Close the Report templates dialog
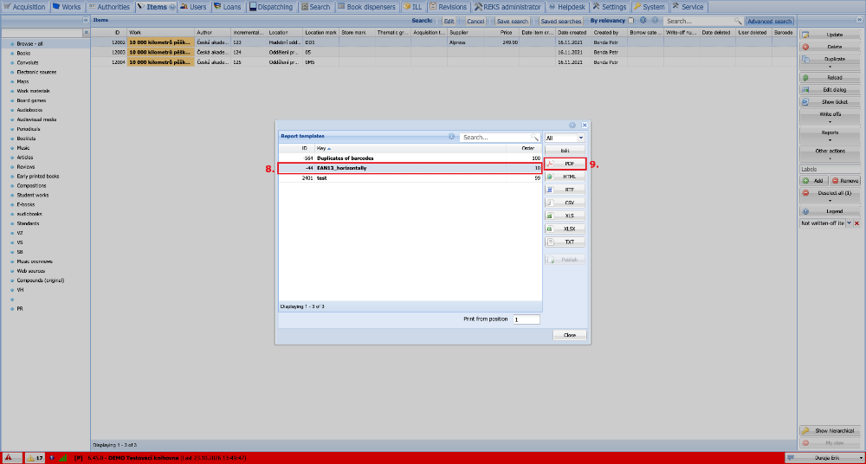 coord(570,335)
